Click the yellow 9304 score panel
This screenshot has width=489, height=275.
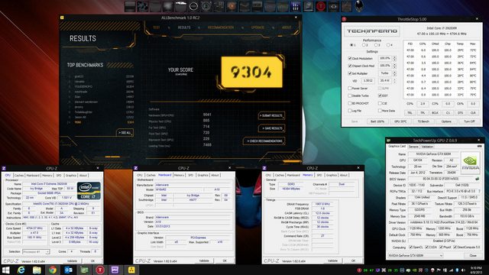252,72
